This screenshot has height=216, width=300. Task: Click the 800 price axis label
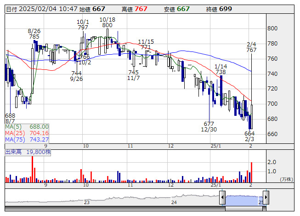click(x=272, y=28)
